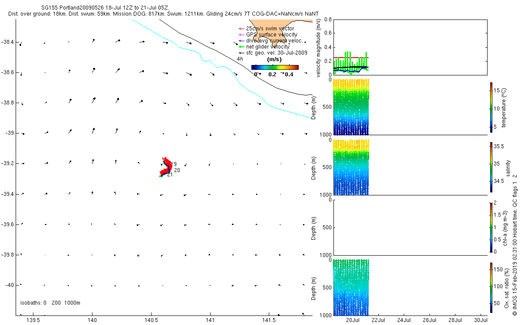Click the '25cm/s swim vector' legend text
This screenshot has height=325, width=521.
click(270, 29)
